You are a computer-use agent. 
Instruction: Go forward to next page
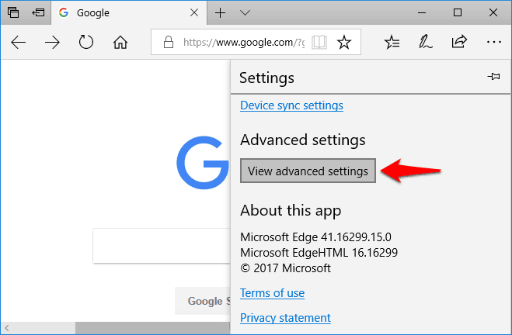click(52, 43)
